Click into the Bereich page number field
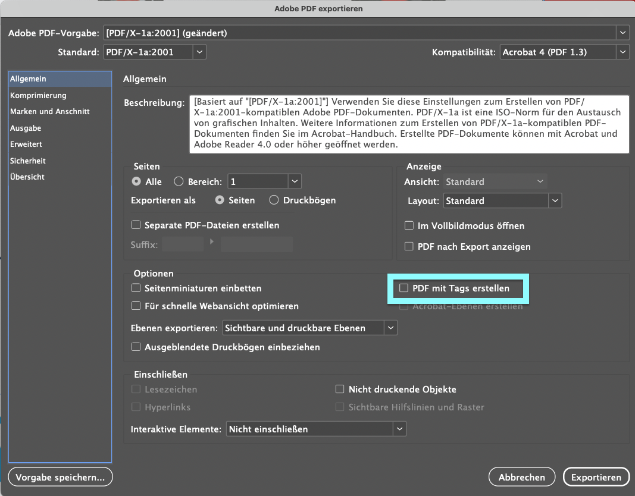Viewport: 635px width, 496px height. [x=258, y=181]
